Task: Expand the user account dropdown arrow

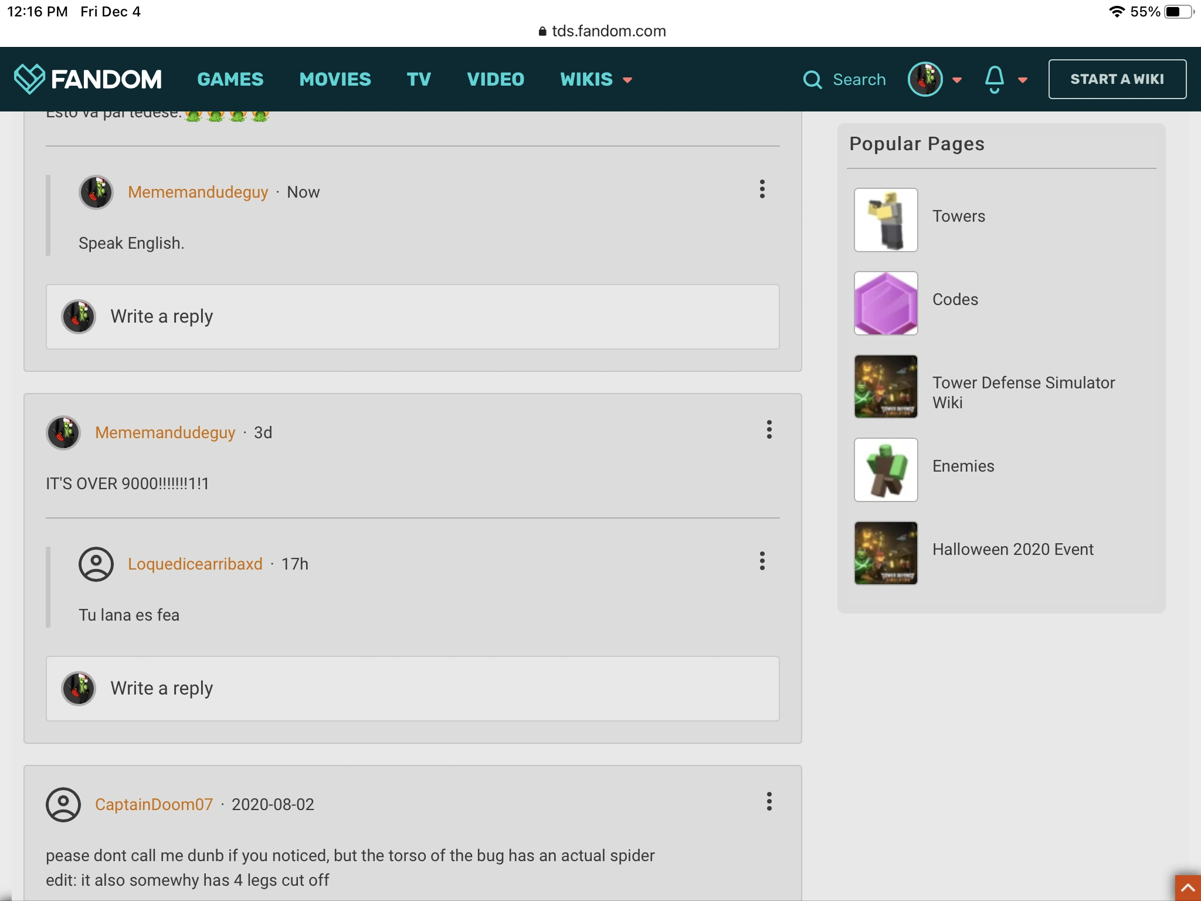Action: tap(957, 80)
